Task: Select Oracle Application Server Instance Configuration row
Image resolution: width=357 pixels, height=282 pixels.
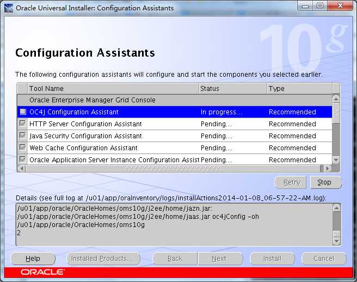Action: click(175, 160)
